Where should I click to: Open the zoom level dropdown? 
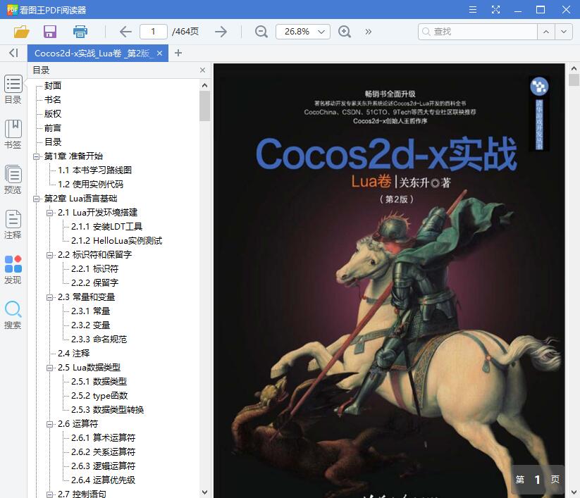(321, 32)
